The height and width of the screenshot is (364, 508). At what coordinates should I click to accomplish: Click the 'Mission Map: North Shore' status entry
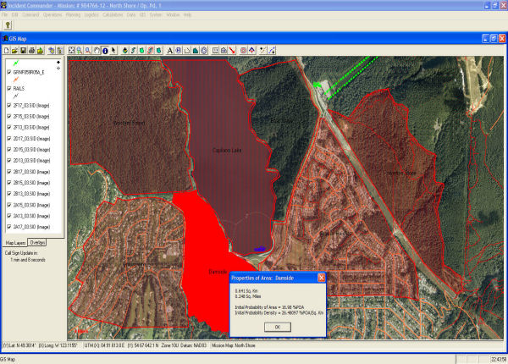(x=234, y=345)
